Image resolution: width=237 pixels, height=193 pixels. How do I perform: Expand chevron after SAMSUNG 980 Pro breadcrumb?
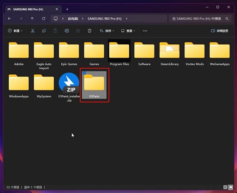[126, 19]
